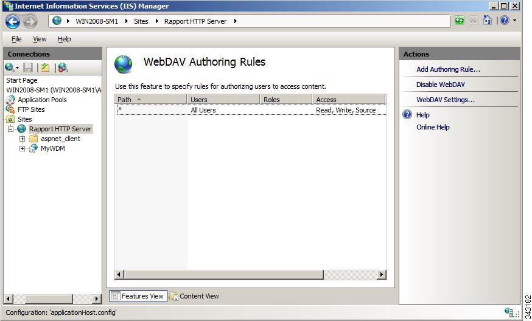The width and height of the screenshot is (532, 321).
Task: Click the MyWDM application icon
Action: point(33,148)
